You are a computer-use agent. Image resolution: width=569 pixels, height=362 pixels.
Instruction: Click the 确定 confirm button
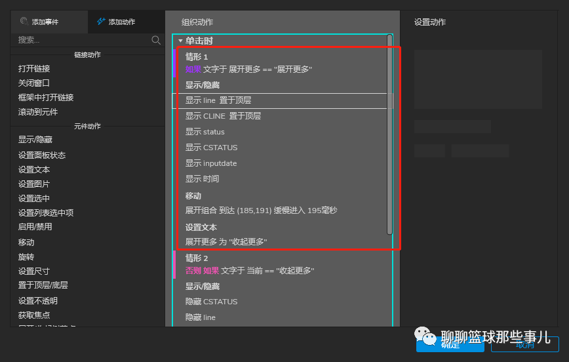450,344
